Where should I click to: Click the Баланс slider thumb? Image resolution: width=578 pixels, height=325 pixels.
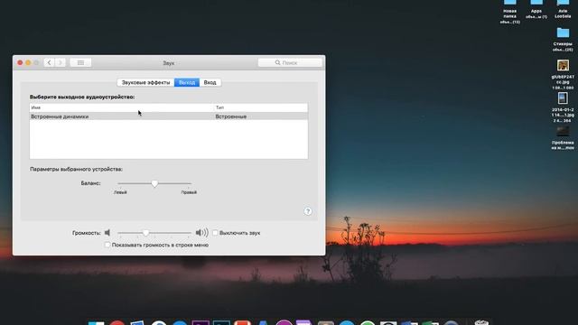tap(154, 183)
